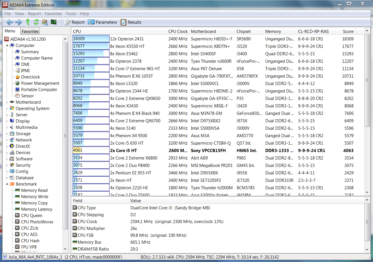Select Summary in the tree
373x262 pixels.
(30, 52)
